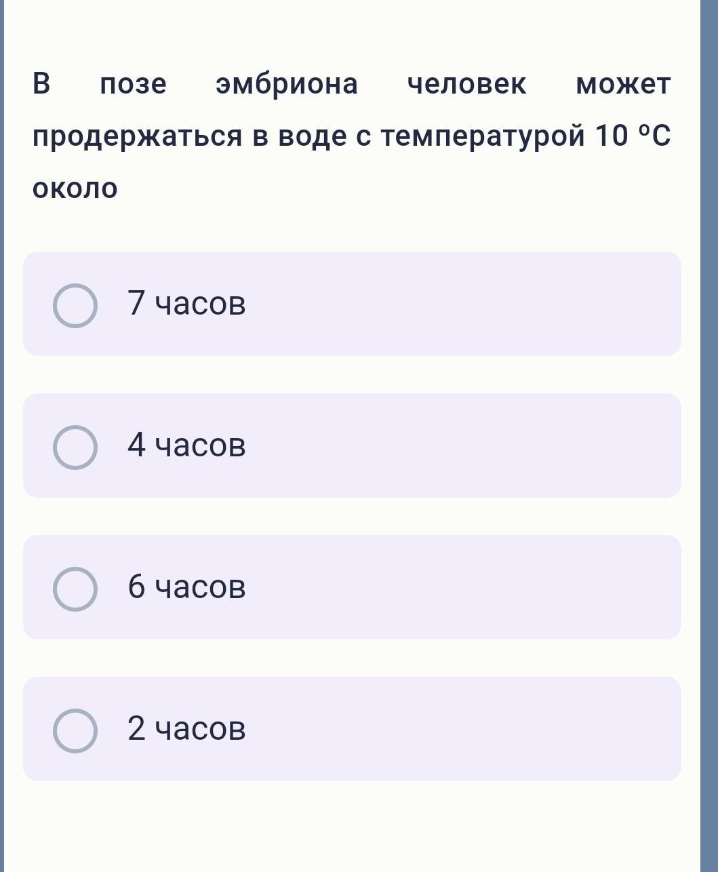This screenshot has height=872, width=718.
Task: Select the radio button for 2 часов
Action: 75,731
